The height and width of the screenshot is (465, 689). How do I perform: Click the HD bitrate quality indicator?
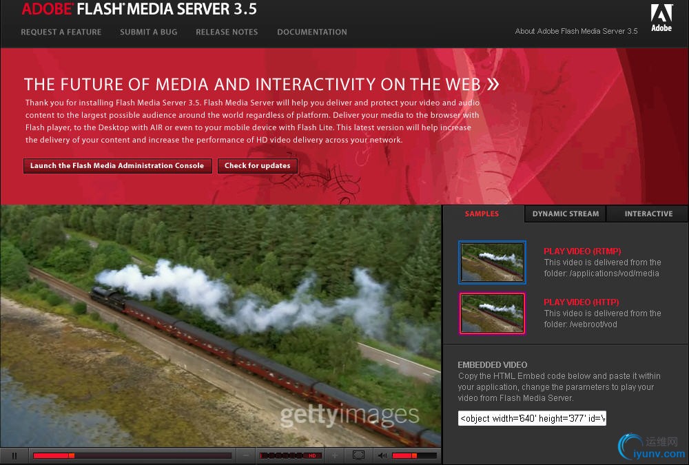[291, 456]
